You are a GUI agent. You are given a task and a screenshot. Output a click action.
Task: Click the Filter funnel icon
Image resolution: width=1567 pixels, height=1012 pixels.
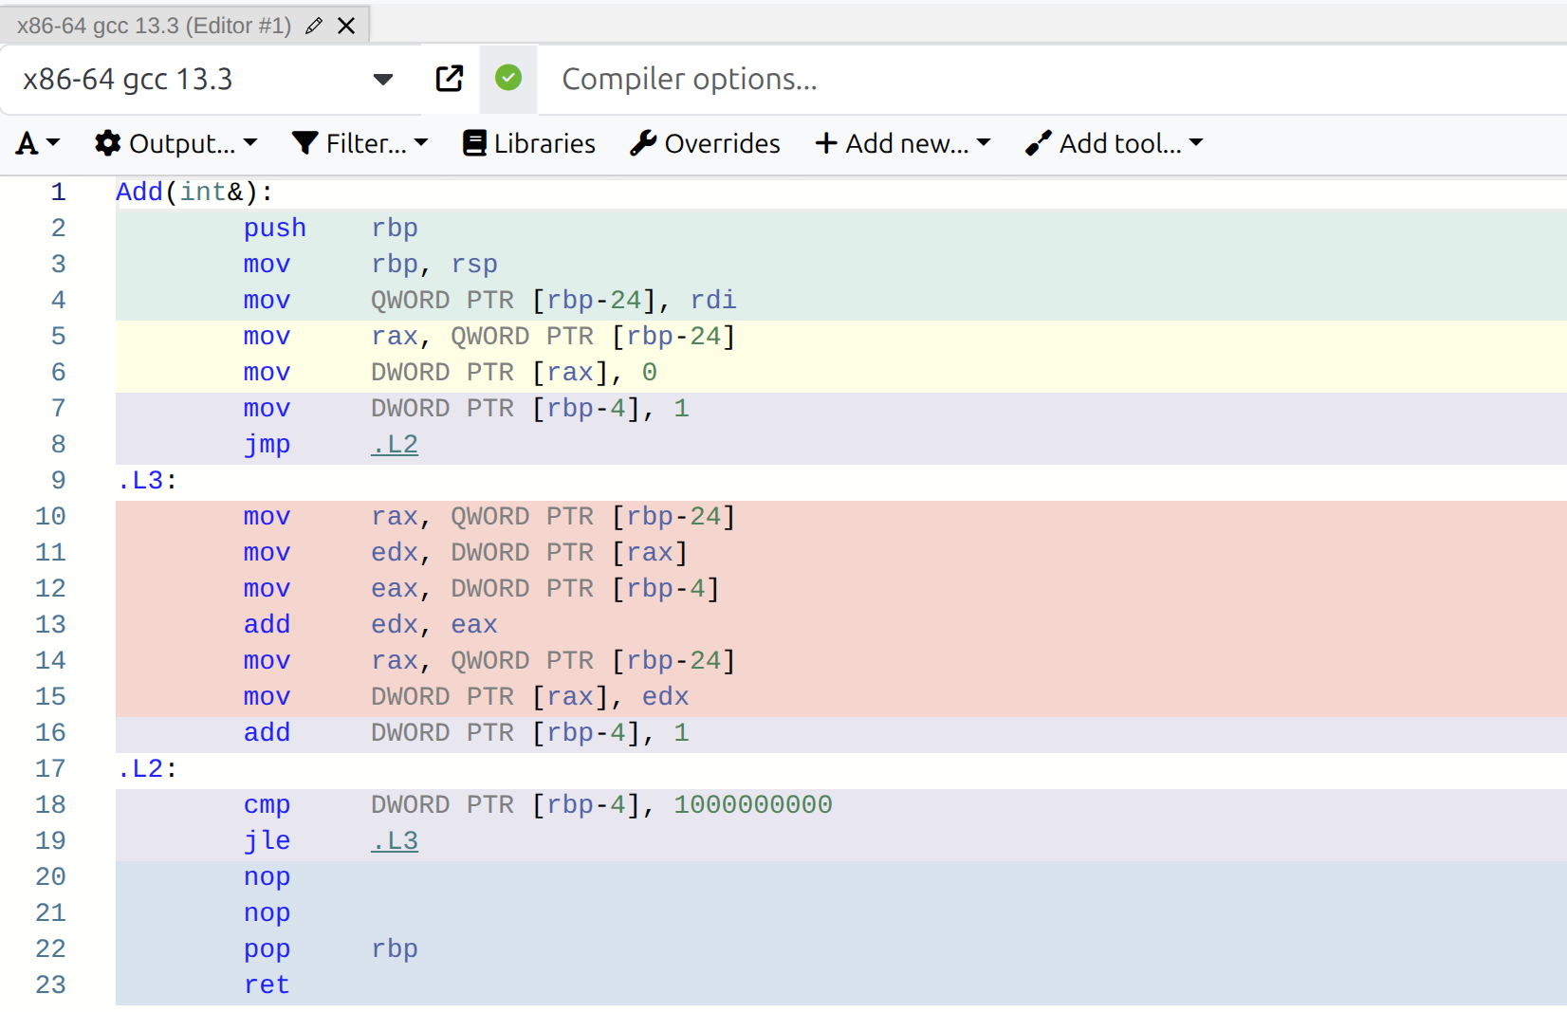coord(305,143)
